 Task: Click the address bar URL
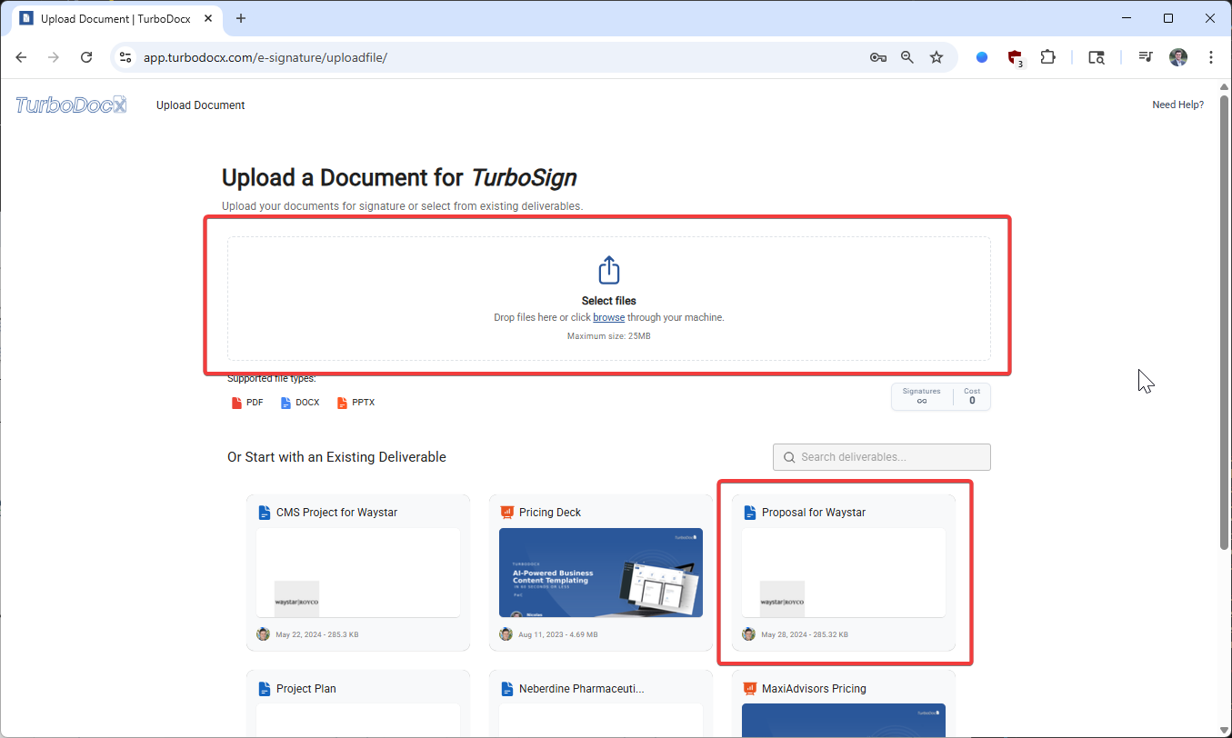pyautogui.click(x=265, y=57)
